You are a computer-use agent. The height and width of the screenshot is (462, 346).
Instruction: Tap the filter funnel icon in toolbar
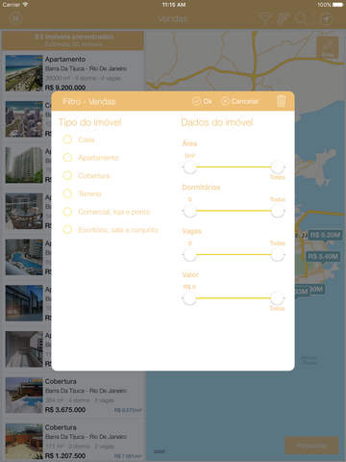click(264, 18)
